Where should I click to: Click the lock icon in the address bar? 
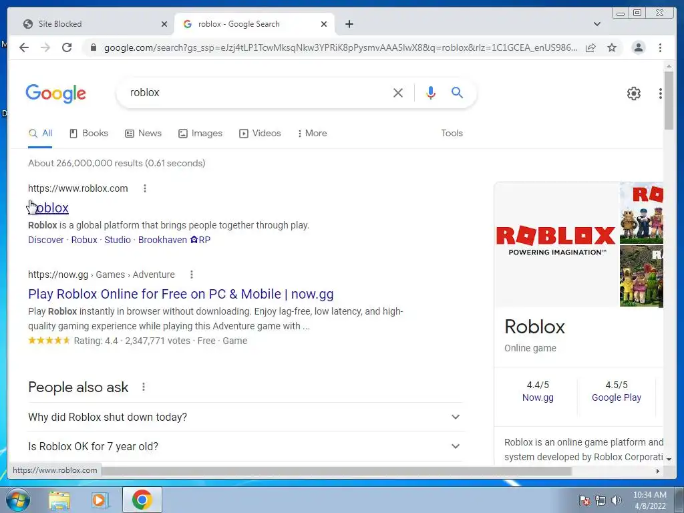coord(93,47)
